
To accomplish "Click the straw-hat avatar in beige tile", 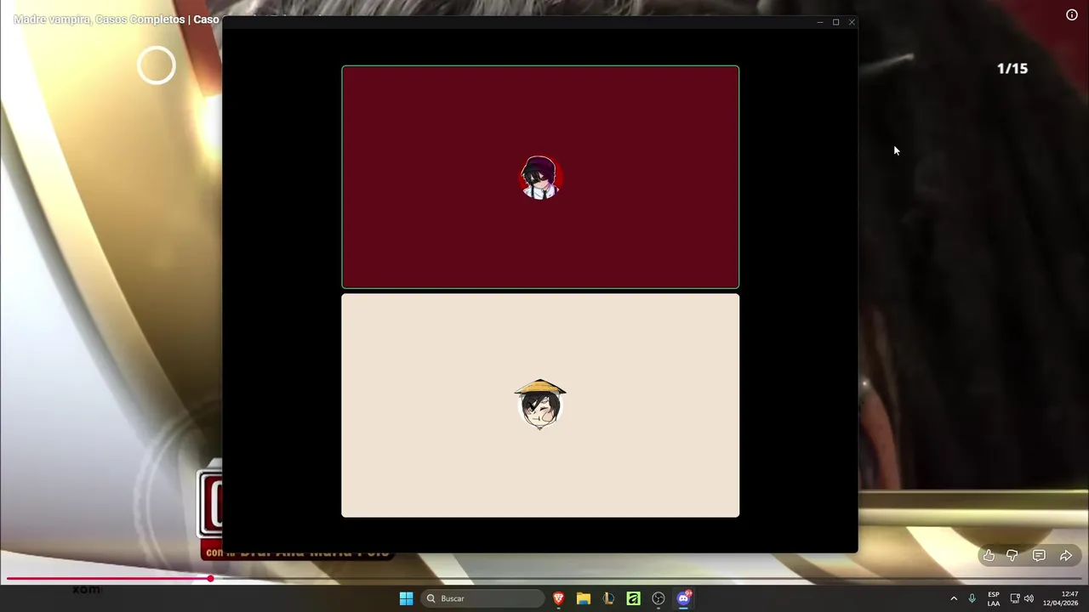I will coord(540,405).
